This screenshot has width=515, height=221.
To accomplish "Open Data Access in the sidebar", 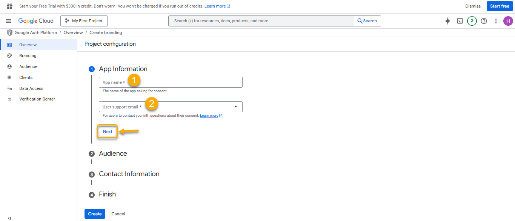I will pos(31,88).
